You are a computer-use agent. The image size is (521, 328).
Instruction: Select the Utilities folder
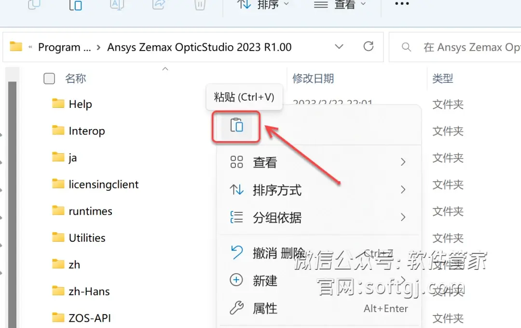coord(87,238)
